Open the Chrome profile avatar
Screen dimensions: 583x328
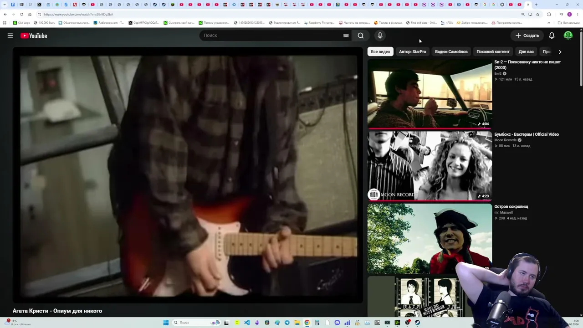[x=569, y=14]
